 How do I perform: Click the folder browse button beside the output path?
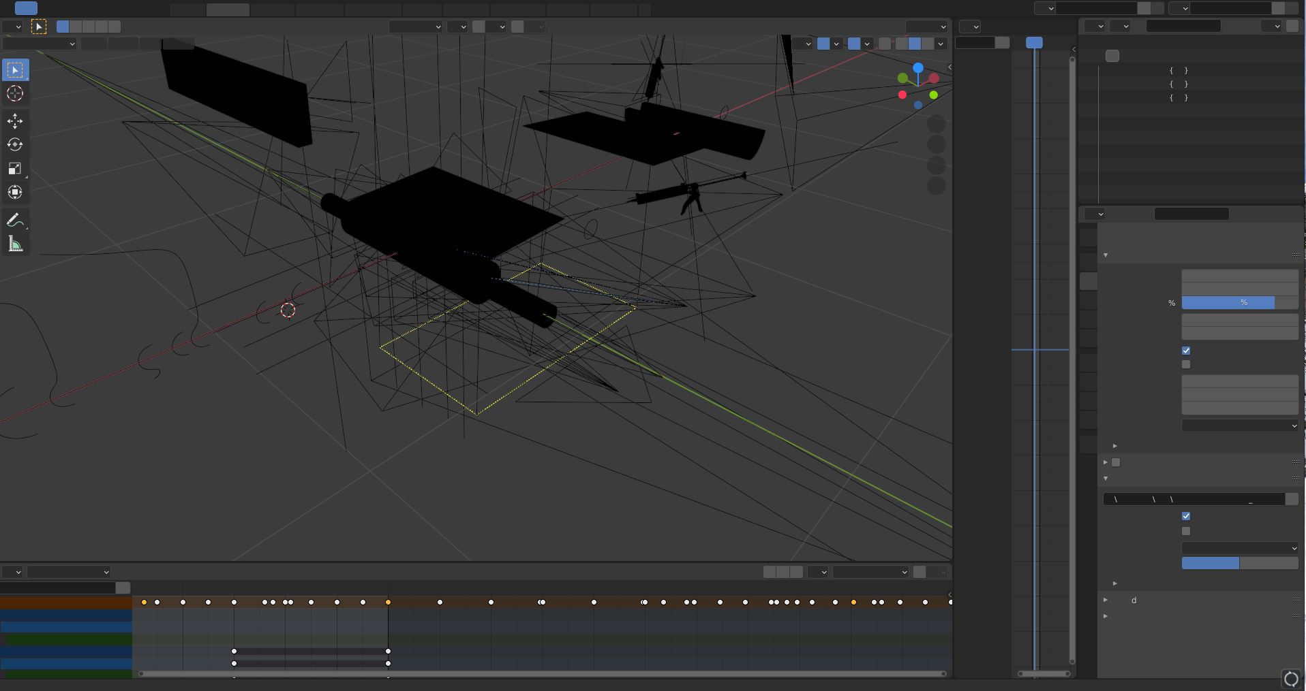click(x=1292, y=499)
